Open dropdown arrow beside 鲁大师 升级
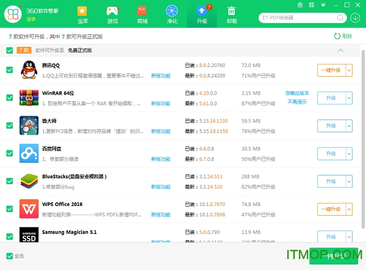 pos(349,126)
